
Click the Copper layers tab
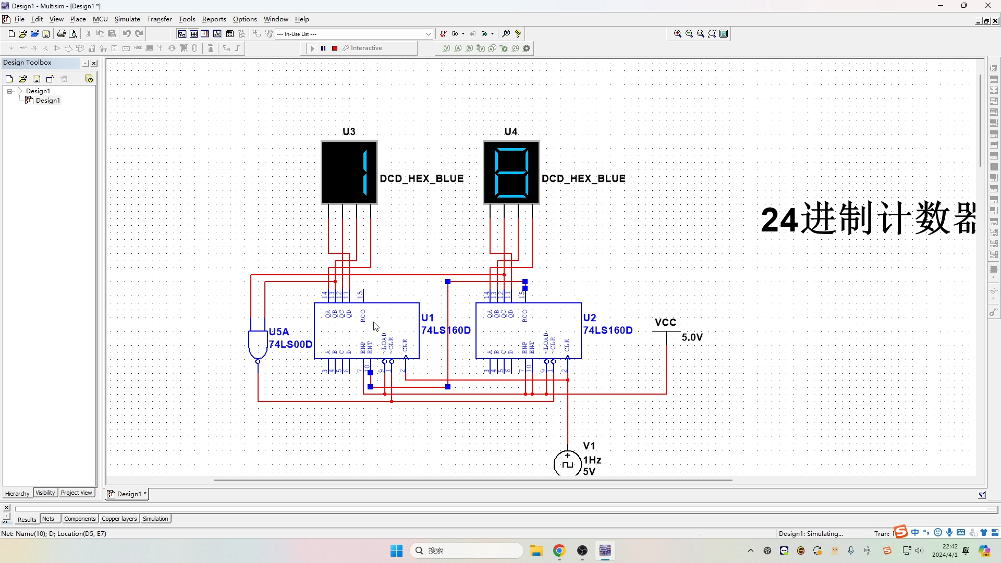point(118,519)
